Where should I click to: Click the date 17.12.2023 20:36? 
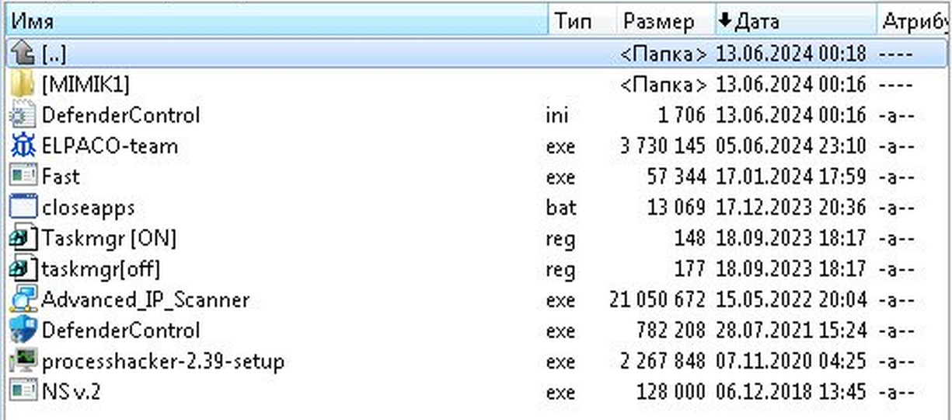790,208
